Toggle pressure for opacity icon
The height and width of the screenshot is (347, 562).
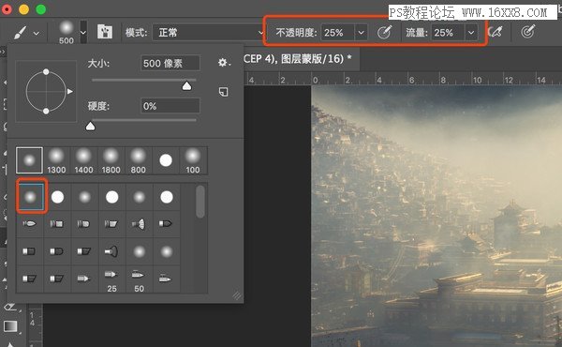pos(384,33)
